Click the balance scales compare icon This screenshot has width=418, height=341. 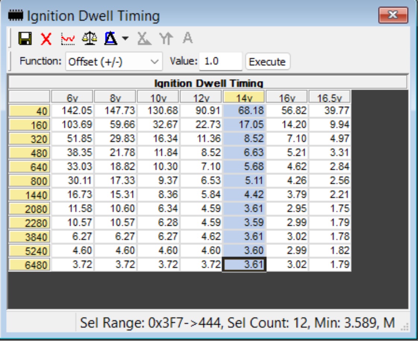pos(89,38)
